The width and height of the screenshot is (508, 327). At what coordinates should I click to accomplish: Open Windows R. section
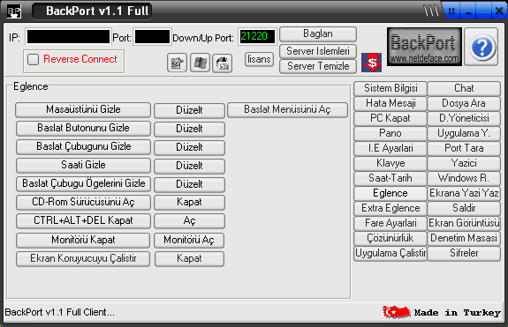click(464, 178)
